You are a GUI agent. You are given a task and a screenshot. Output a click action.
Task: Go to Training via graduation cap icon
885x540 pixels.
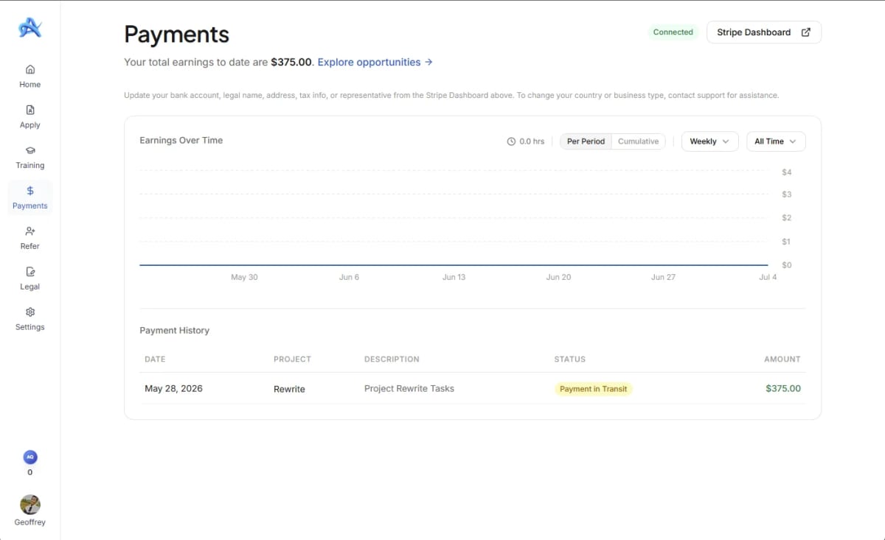[x=30, y=150]
